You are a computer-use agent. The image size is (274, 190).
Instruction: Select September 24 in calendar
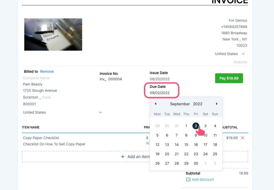pyautogui.click(x=205, y=154)
